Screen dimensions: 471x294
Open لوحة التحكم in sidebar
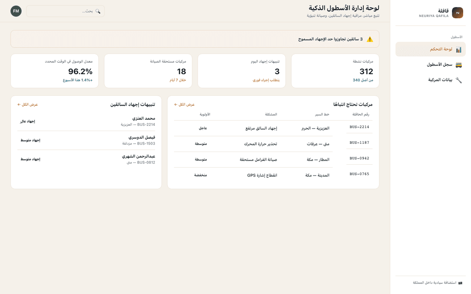(x=430, y=49)
